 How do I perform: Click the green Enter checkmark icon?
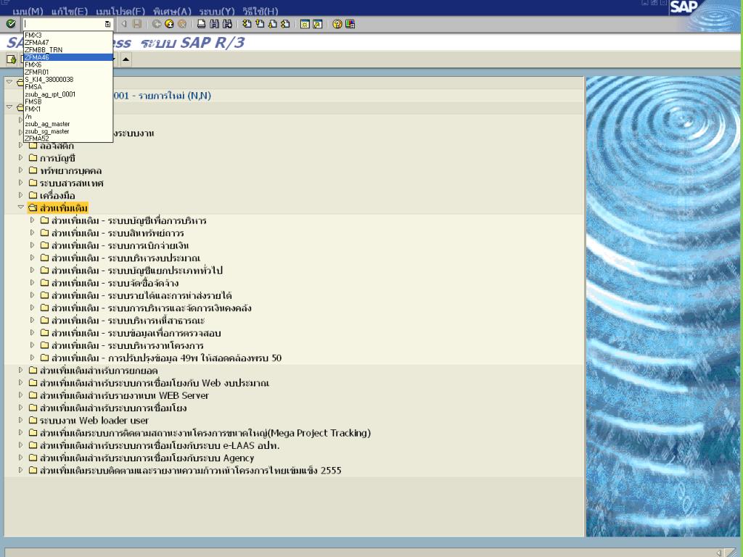[10, 24]
